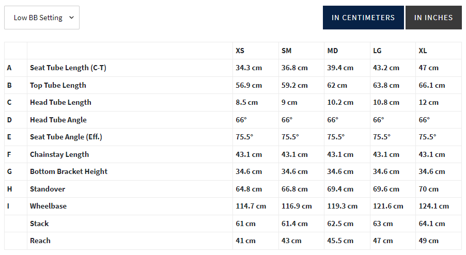The image size is (466, 255).
Task: Click the LG size column header
Action: click(x=377, y=51)
